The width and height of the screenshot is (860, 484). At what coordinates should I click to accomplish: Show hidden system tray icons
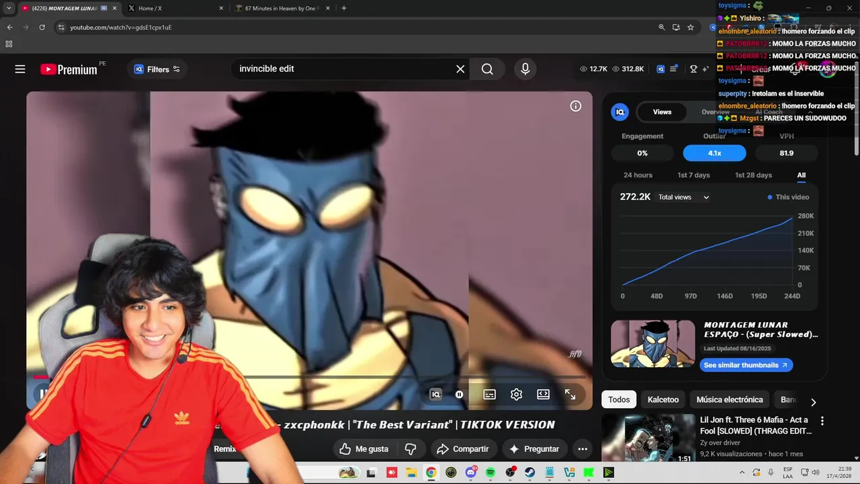[742, 473]
